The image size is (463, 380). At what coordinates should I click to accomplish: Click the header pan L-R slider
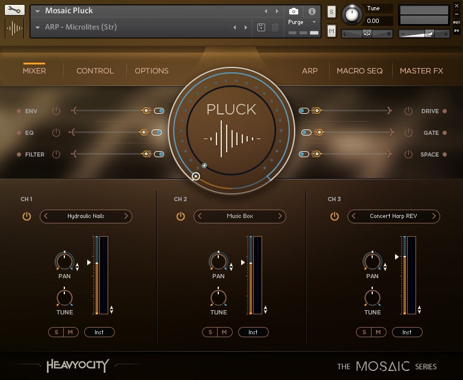367,34
